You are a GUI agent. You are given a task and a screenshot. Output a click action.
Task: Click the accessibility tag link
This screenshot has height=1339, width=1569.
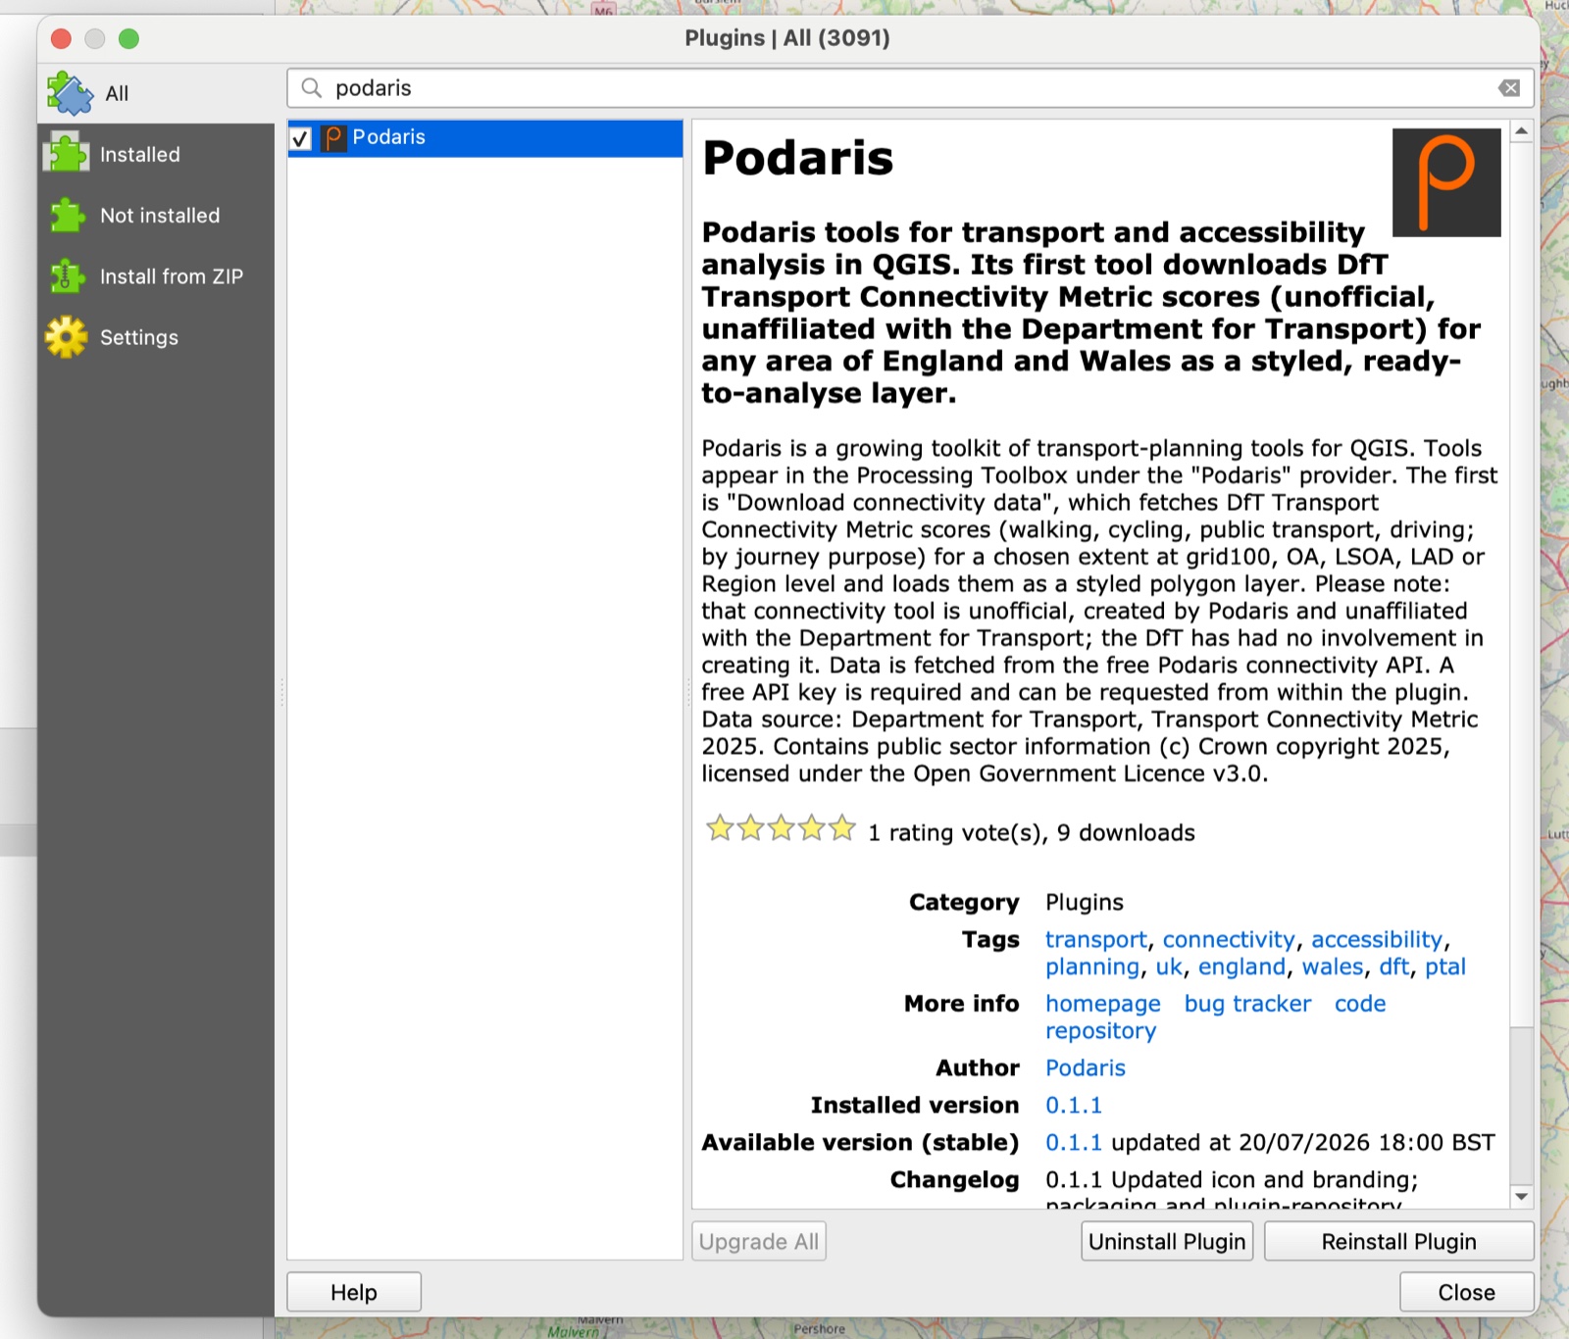click(x=1377, y=939)
